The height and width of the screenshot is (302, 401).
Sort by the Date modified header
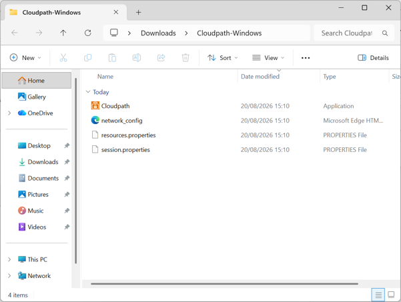(x=260, y=77)
